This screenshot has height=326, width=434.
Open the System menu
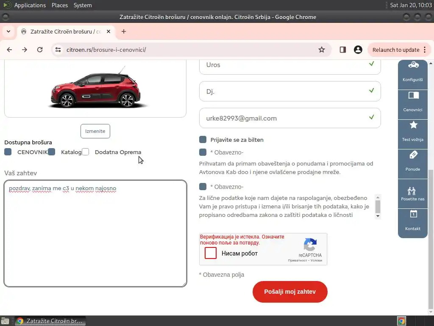[x=83, y=5]
